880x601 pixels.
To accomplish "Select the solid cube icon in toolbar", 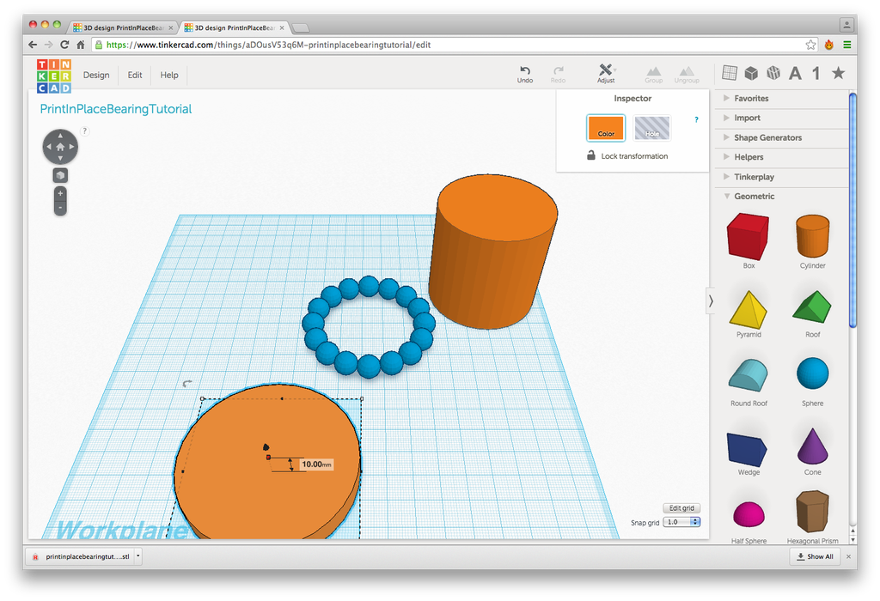I will pyautogui.click(x=751, y=73).
